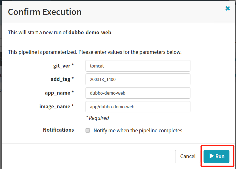Click the '* Required' hint text

tap(97, 118)
